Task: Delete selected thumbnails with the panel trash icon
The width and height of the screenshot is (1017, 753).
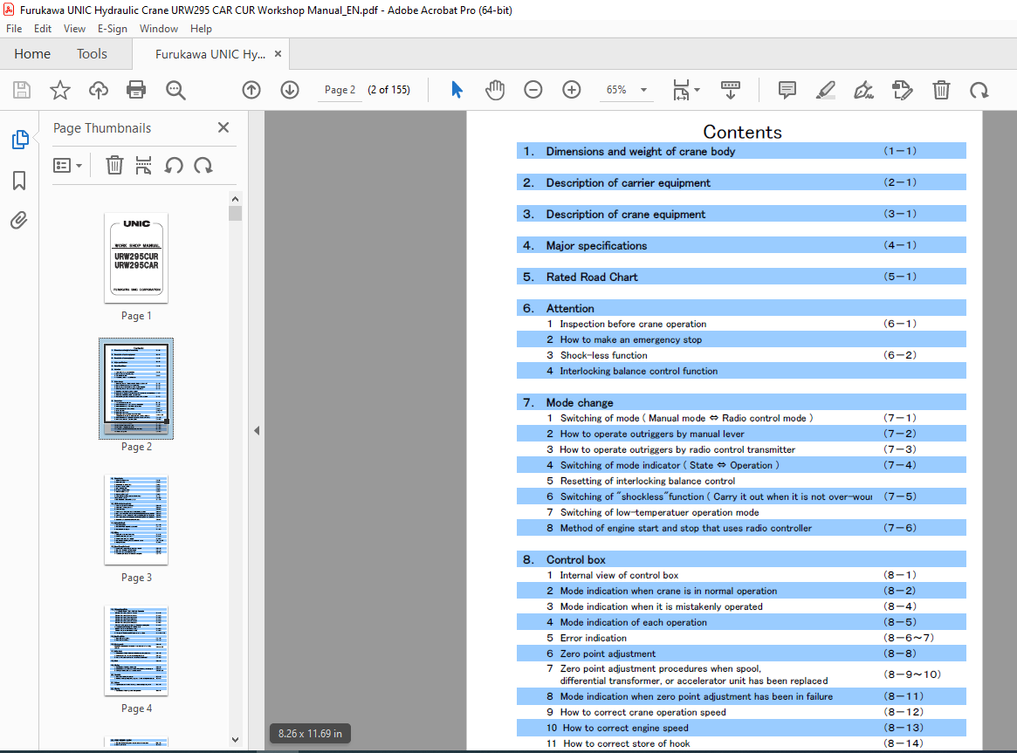Action: pos(114,165)
